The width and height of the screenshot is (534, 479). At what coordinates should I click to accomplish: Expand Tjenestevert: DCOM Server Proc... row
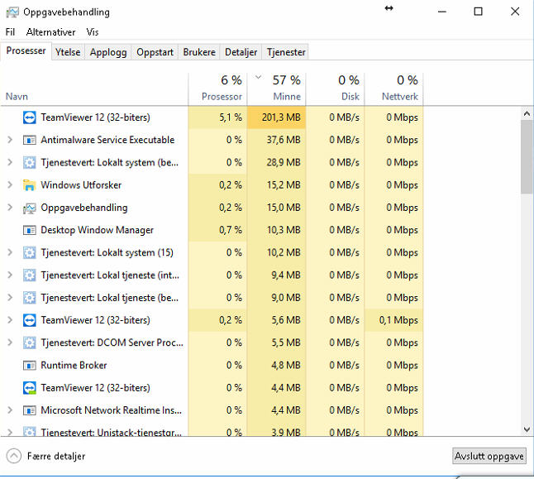[10, 342]
